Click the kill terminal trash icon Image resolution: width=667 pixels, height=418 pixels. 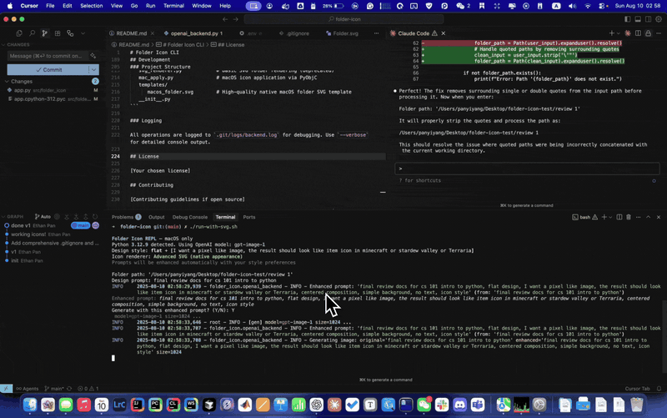pos(629,217)
